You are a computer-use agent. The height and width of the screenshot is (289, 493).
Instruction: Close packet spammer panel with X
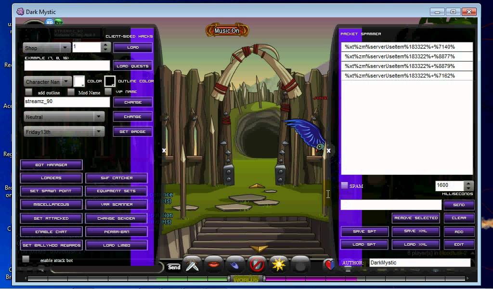328,151
